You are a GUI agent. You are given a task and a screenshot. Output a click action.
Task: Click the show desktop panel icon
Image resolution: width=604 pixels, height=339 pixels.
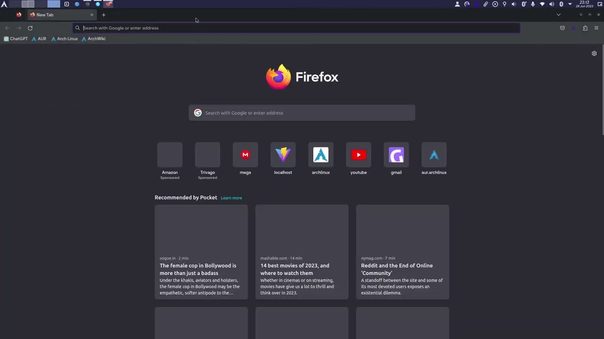click(x=600, y=4)
